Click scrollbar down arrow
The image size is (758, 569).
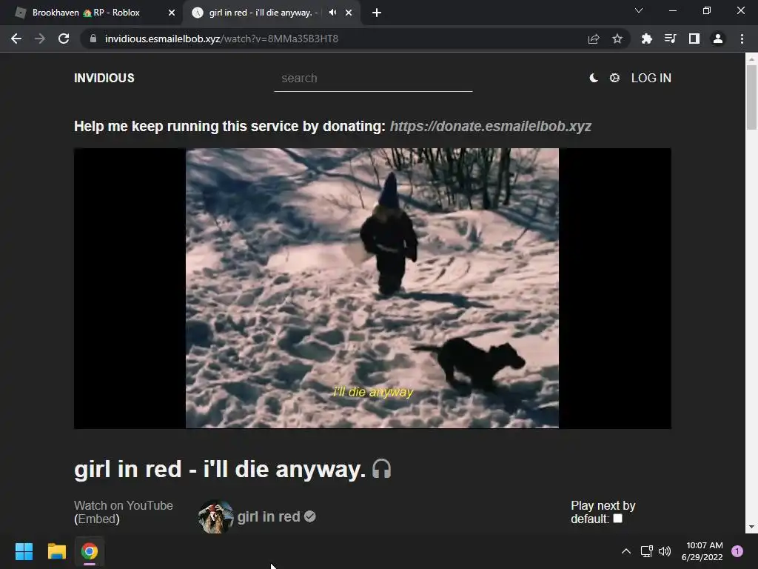(x=751, y=527)
